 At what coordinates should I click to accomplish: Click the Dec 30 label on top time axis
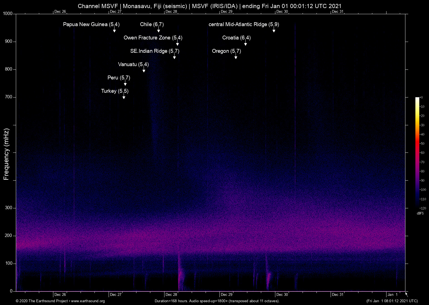pyautogui.click(x=282, y=12)
